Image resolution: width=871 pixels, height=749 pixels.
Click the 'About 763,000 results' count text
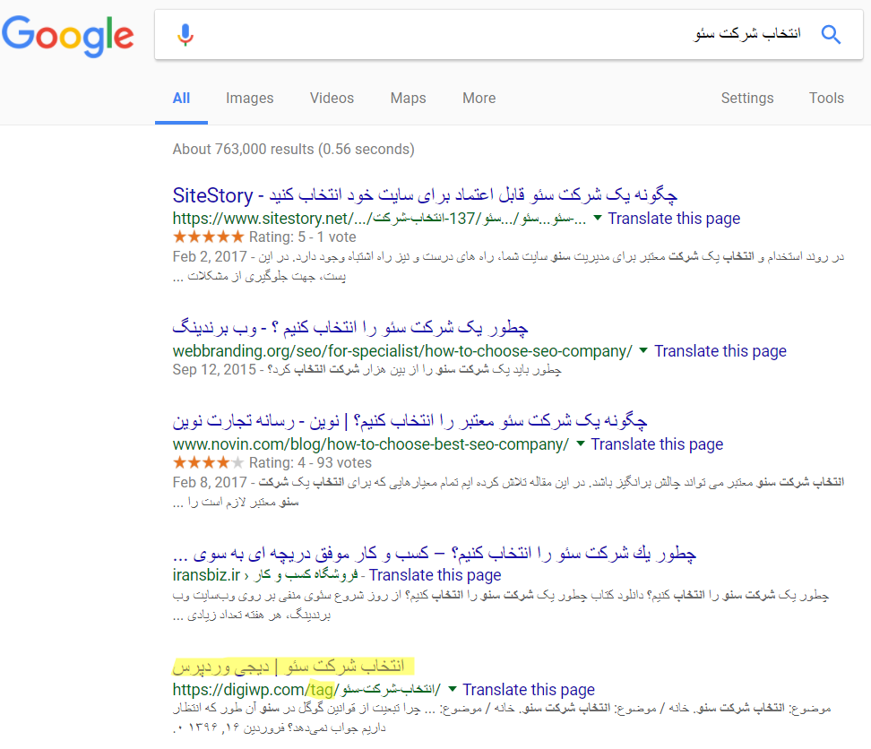pos(293,150)
